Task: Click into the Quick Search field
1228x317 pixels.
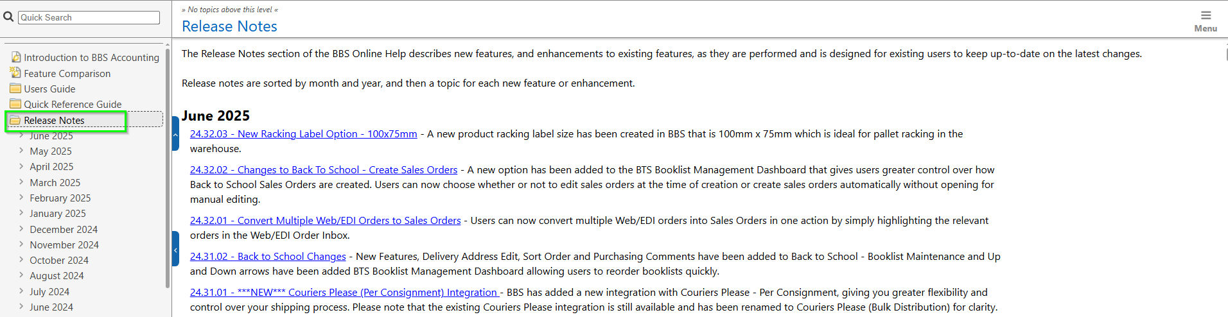Action: coord(89,17)
